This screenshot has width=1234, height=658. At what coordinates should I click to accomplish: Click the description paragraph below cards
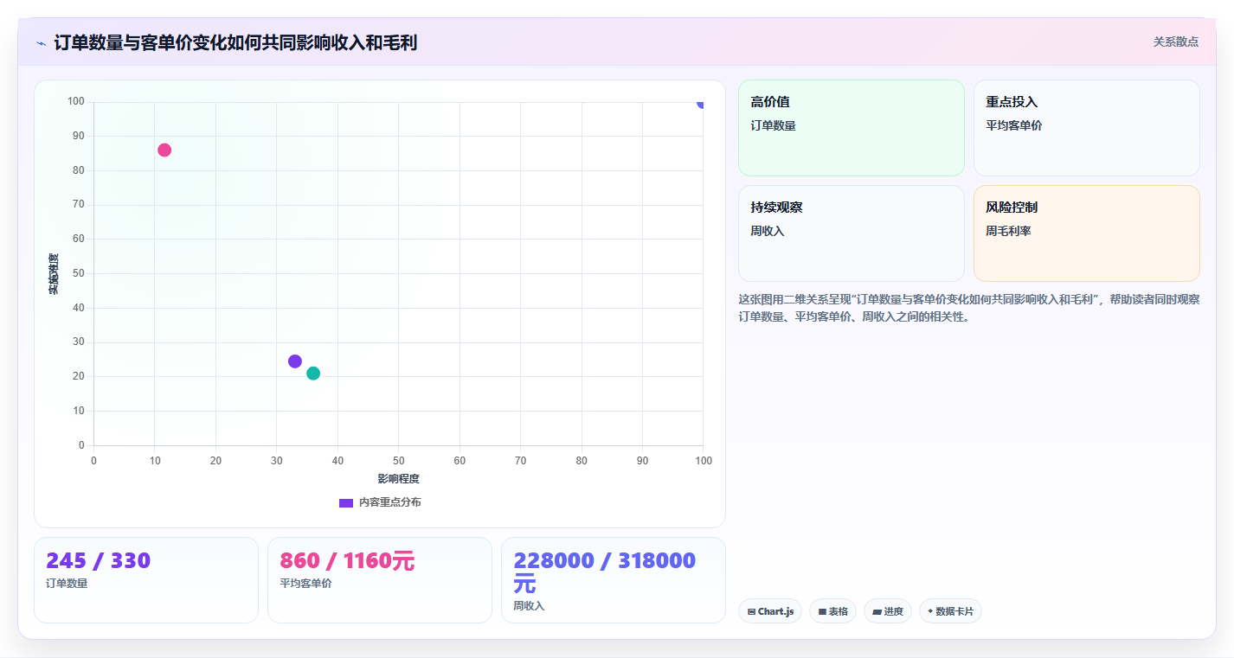(968, 308)
